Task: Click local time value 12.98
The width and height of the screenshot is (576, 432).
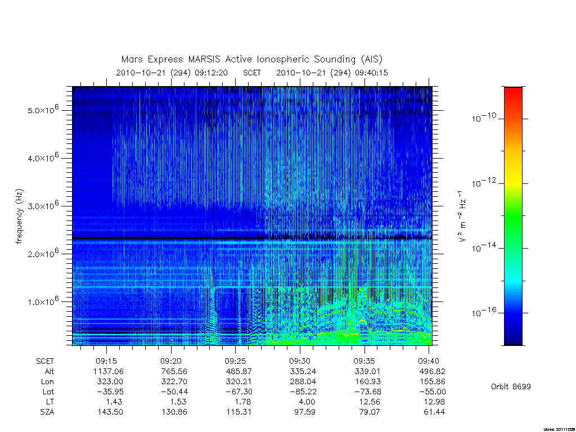Action: [x=435, y=402]
